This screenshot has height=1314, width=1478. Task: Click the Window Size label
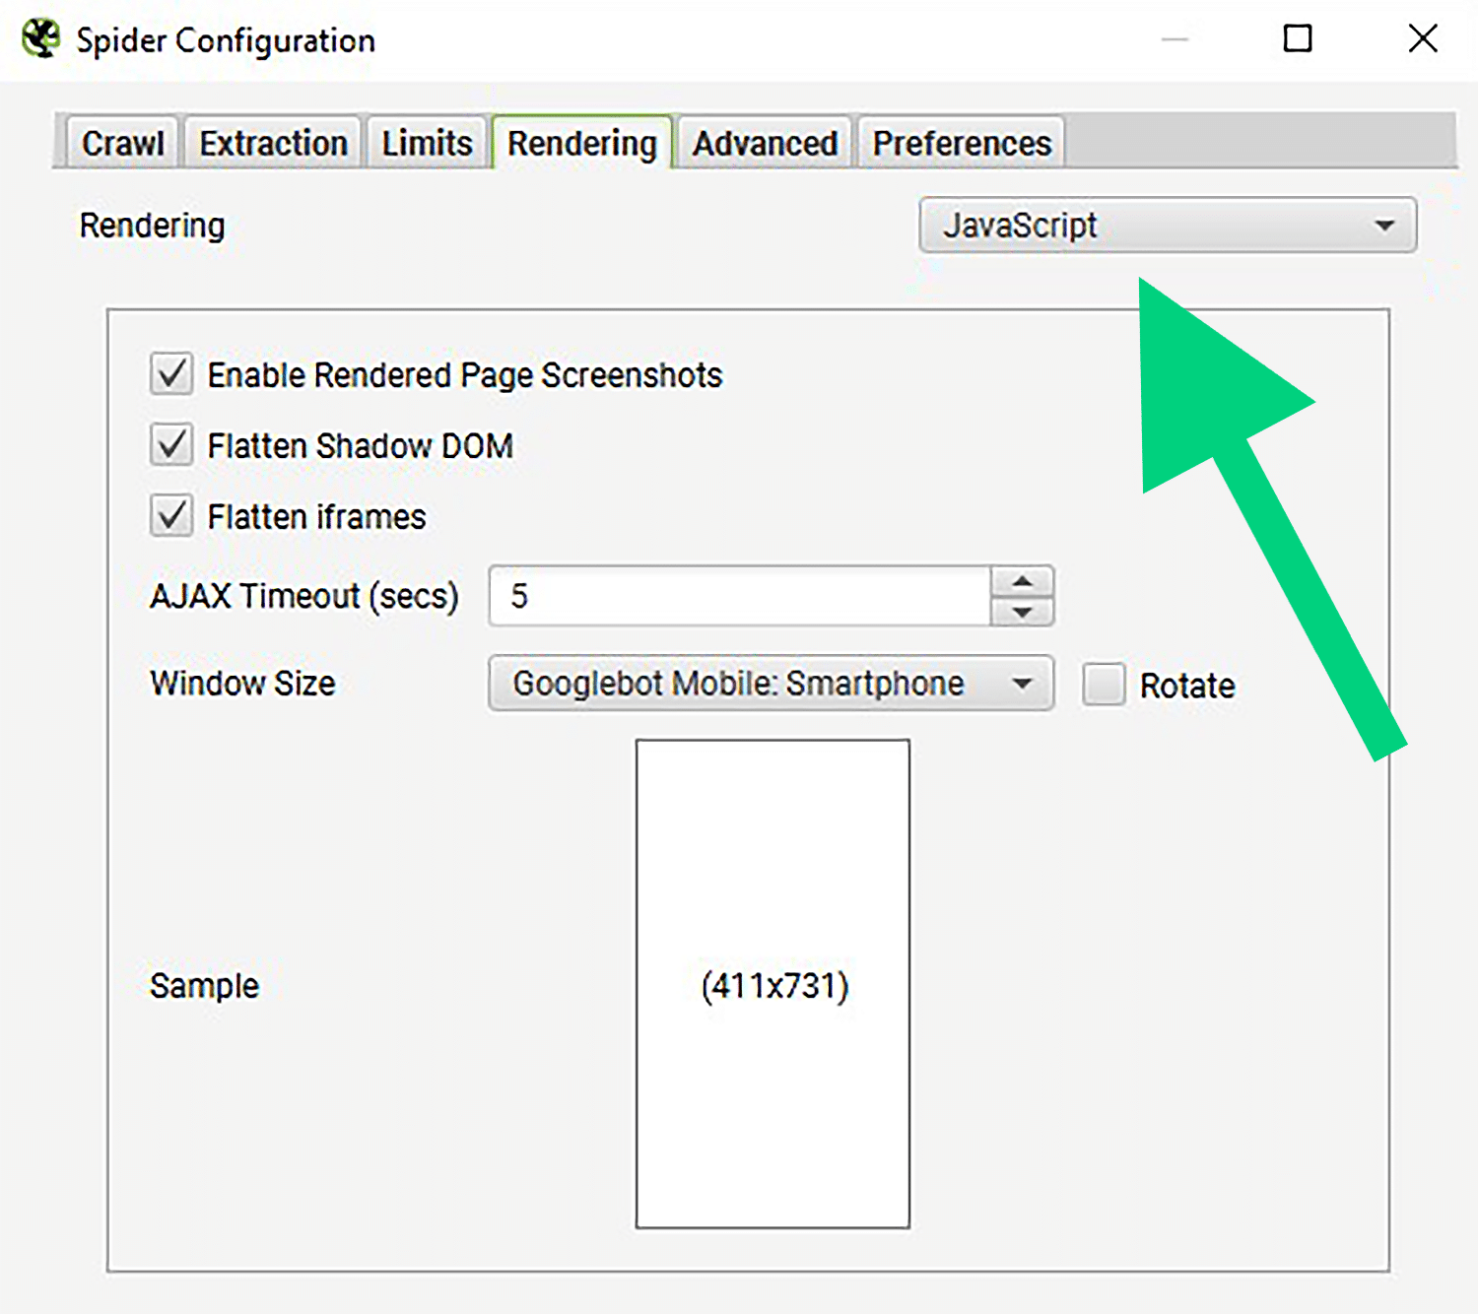pyautogui.click(x=242, y=684)
